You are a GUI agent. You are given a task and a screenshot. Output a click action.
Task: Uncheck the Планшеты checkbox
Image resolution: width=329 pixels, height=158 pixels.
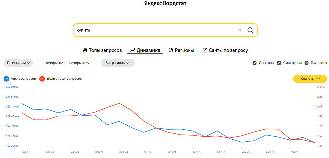click(307, 63)
